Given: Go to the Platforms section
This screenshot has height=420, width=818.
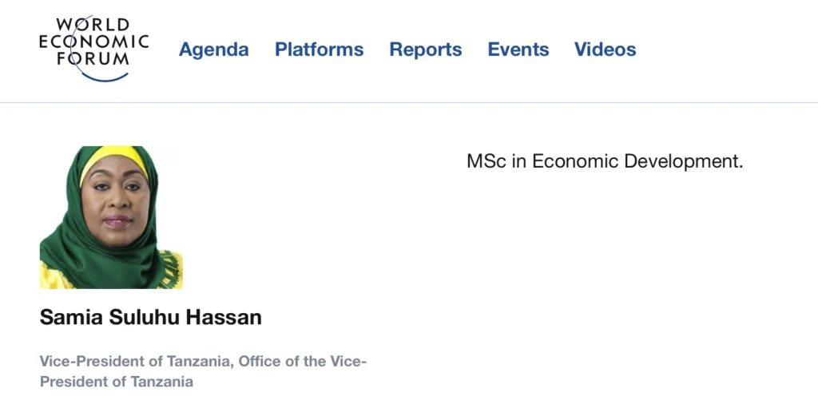Looking at the screenshot, I should (x=319, y=50).
